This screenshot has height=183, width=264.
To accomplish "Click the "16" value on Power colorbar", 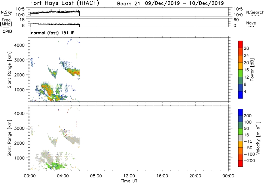I will point(246,70).
